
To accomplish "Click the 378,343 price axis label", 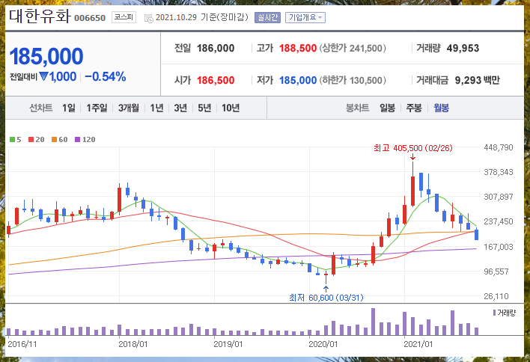I will (x=499, y=172).
